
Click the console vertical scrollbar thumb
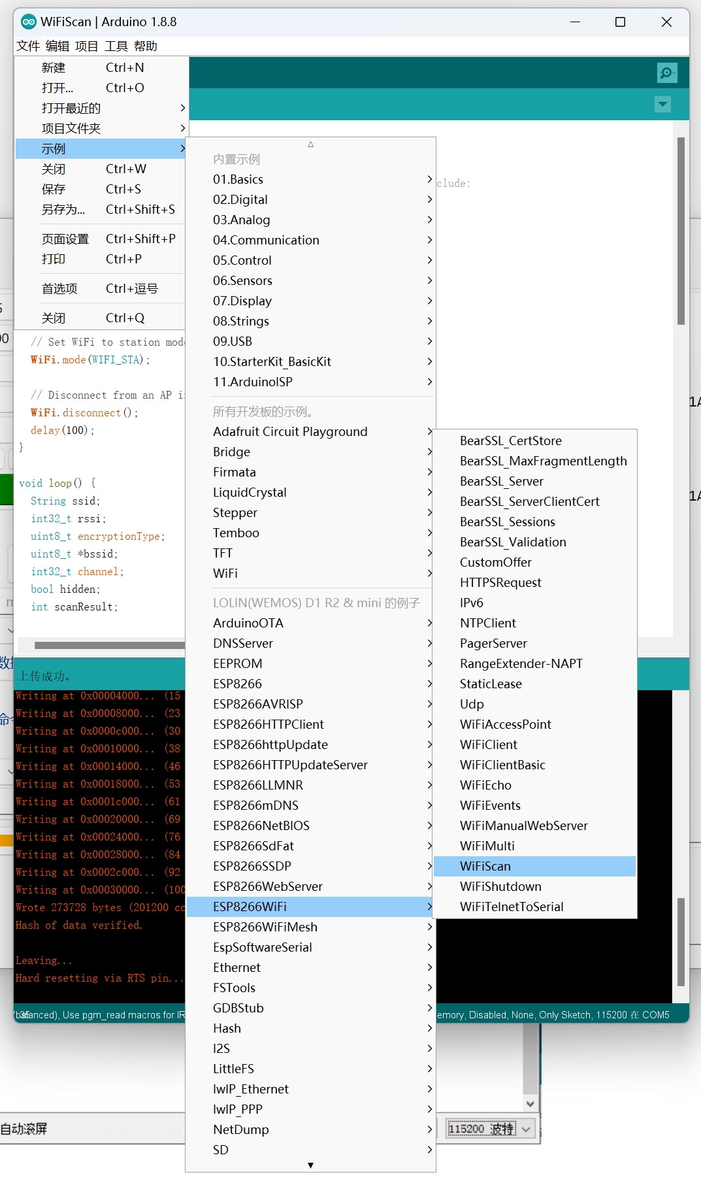(x=681, y=942)
